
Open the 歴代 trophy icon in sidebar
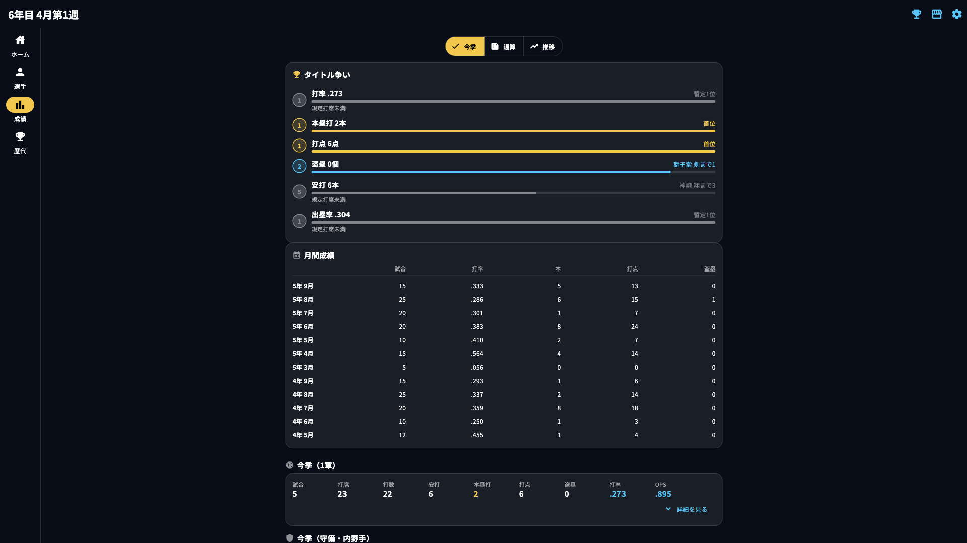tap(20, 137)
